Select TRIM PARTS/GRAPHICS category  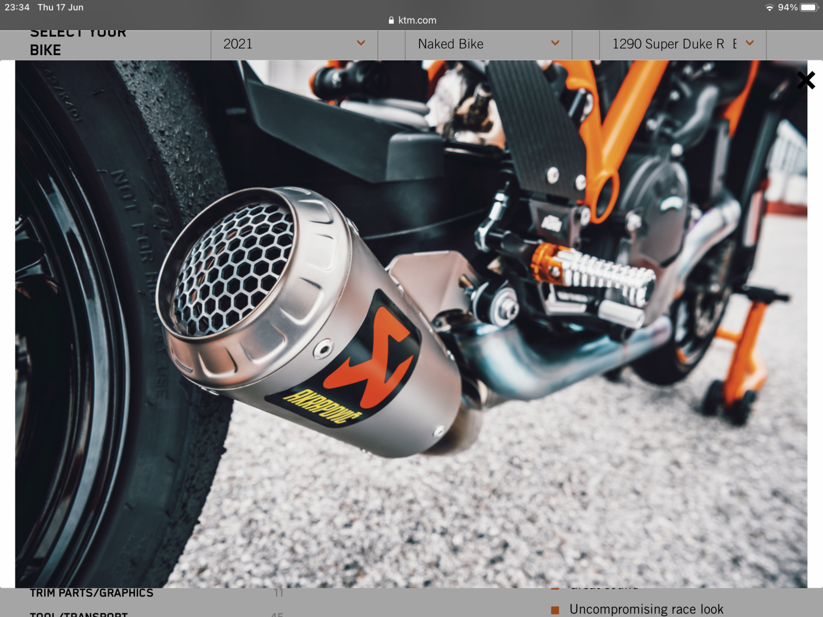click(92, 593)
